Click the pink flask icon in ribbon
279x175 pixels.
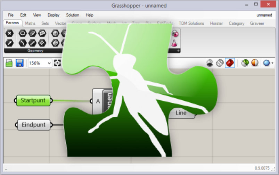pyautogui.click(x=174, y=43)
